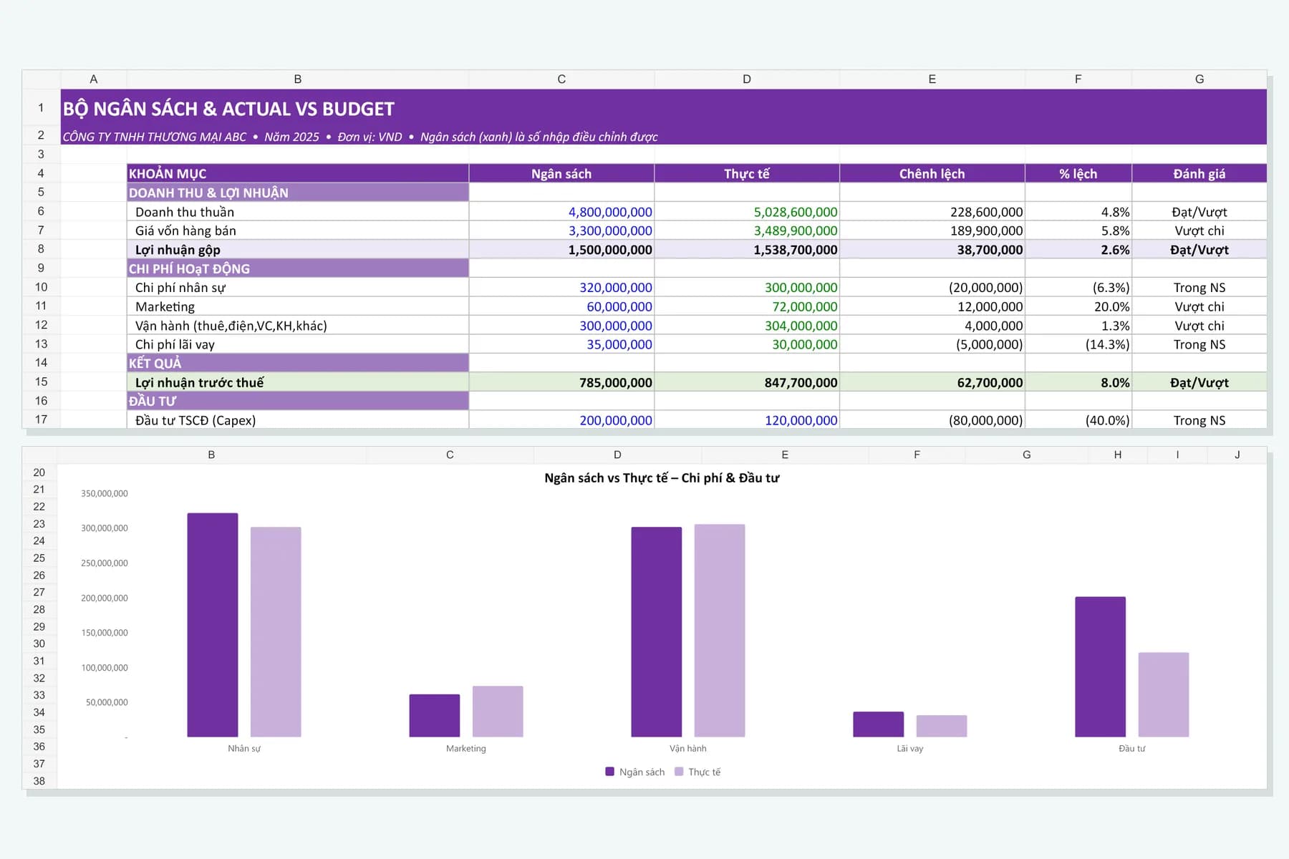Click the Marketing actual value 72,000,000
This screenshot has width=1289, height=859.
pos(747,306)
